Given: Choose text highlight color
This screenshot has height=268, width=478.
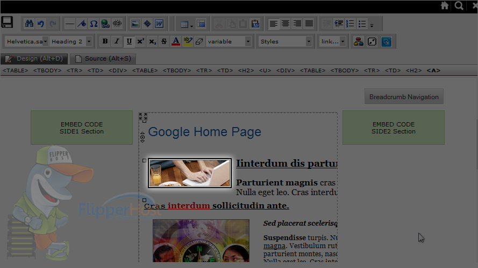Looking at the screenshot, I should [x=188, y=41].
